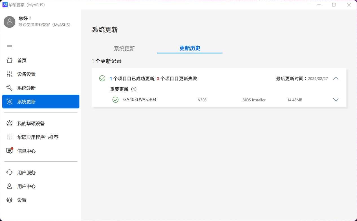Open 用户服务 in the sidebar

click(x=41, y=172)
